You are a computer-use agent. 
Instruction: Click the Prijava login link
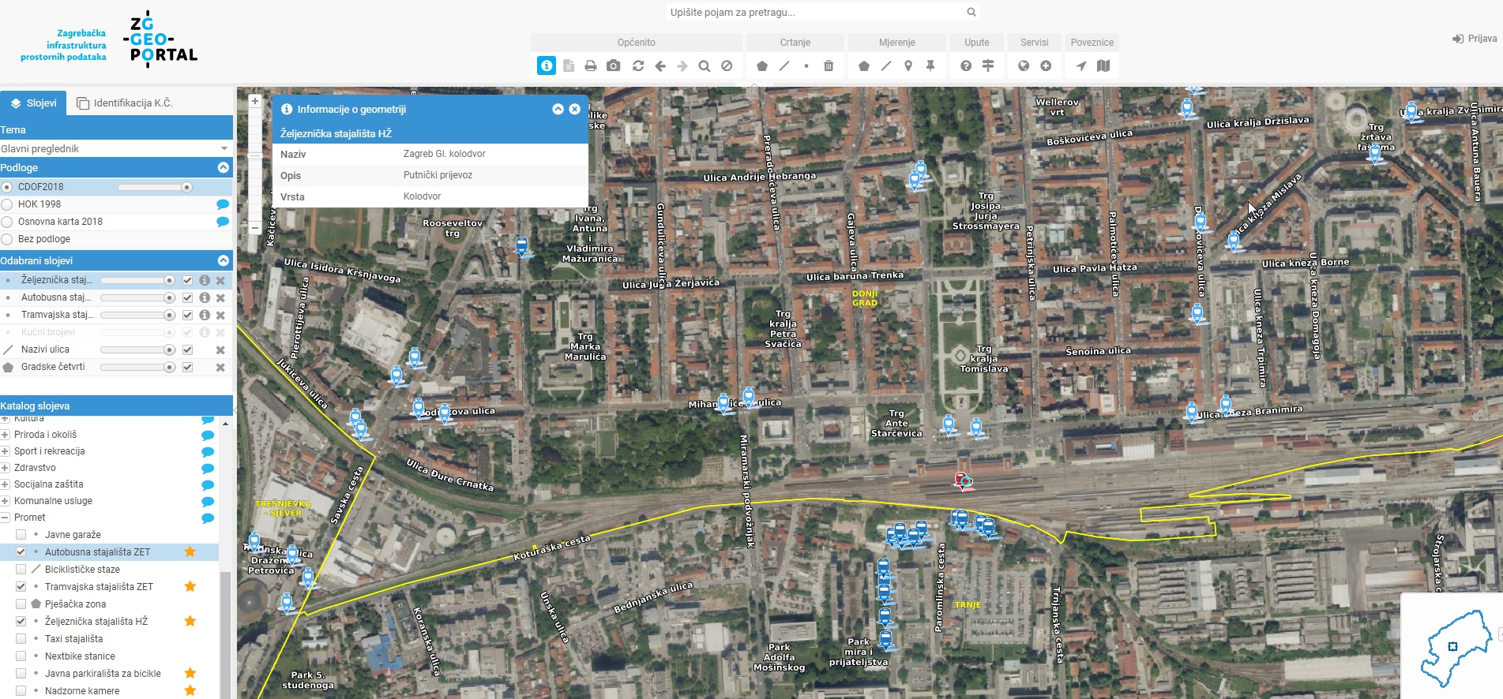tap(1474, 39)
